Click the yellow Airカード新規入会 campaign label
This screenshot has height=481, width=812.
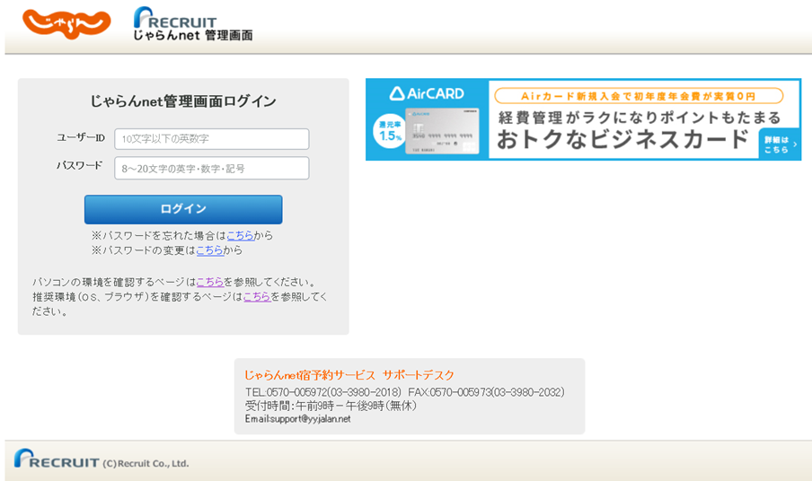click(639, 95)
